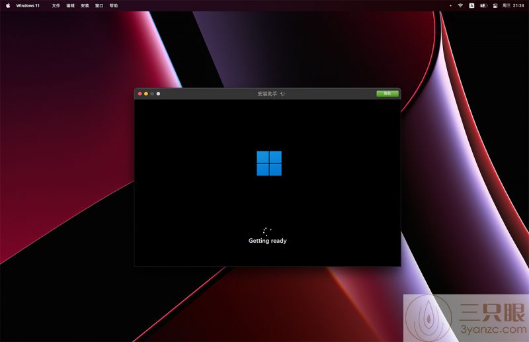The height and width of the screenshot is (342, 529).
Task: Click the blue Windows logo
Action: point(269,163)
